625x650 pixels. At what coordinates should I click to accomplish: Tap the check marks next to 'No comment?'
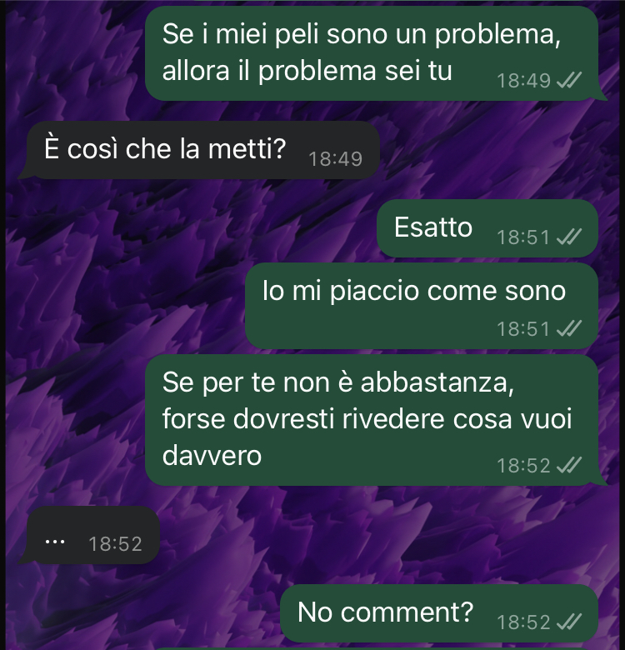point(569,622)
